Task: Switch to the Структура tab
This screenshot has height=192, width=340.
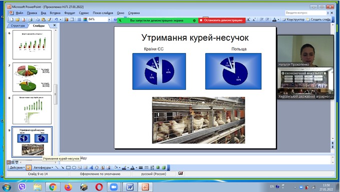Action: [18, 26]
